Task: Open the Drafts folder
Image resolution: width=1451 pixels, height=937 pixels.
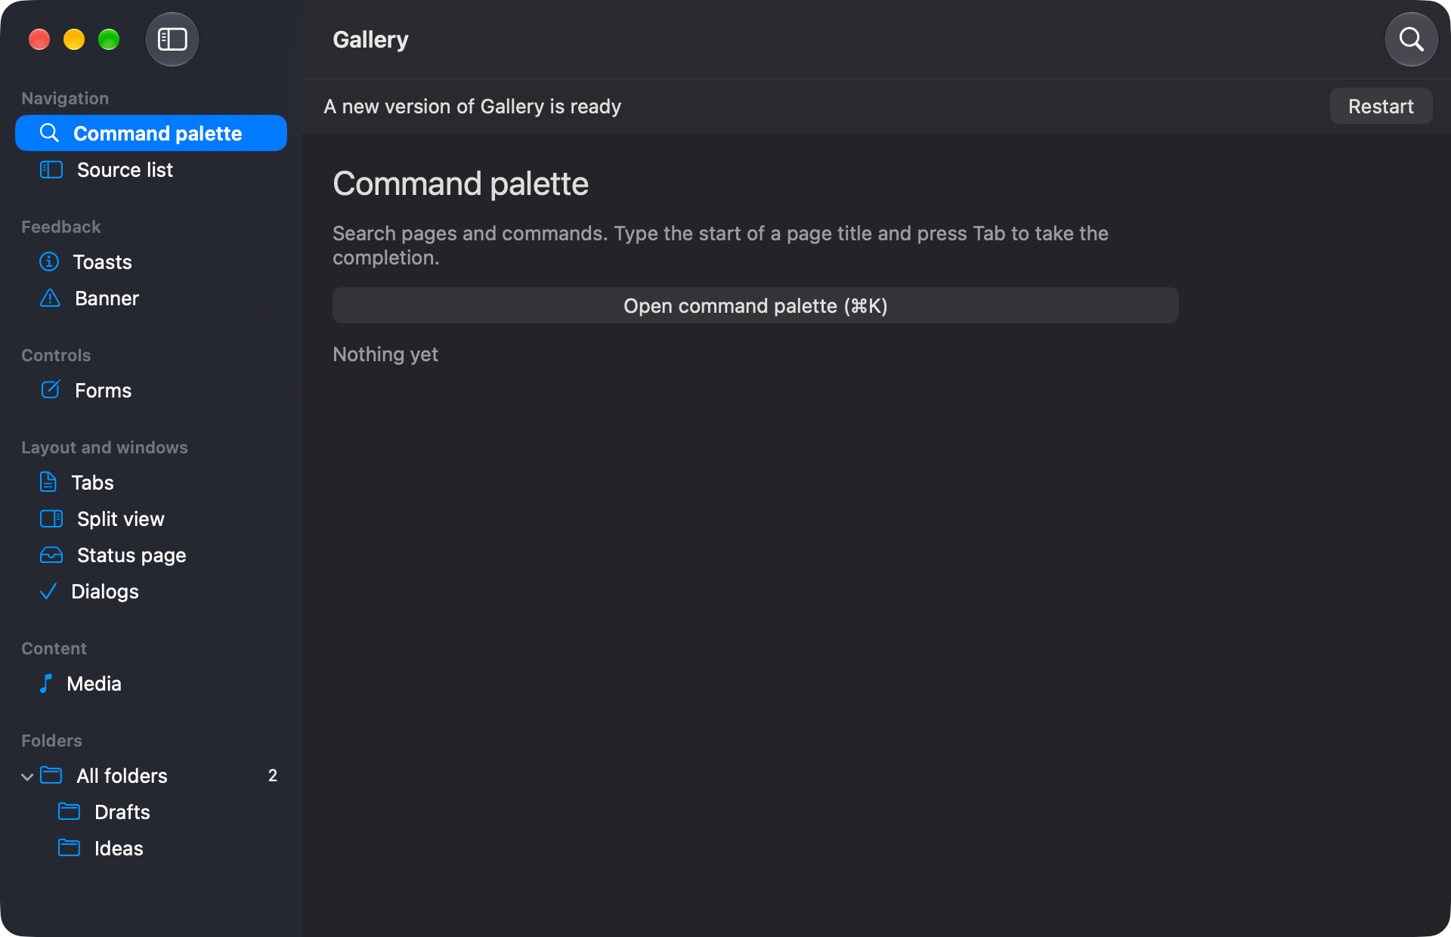Action: coord(151,812)
